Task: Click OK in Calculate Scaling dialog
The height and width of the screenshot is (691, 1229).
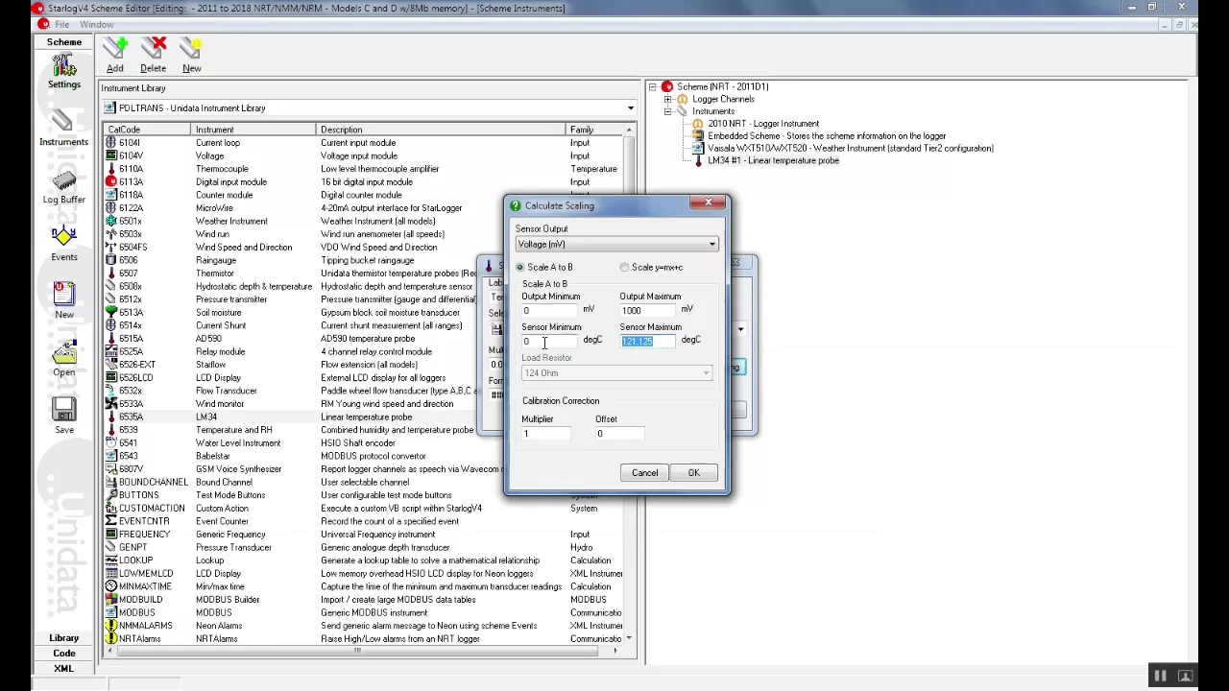Action: point(694,472)
